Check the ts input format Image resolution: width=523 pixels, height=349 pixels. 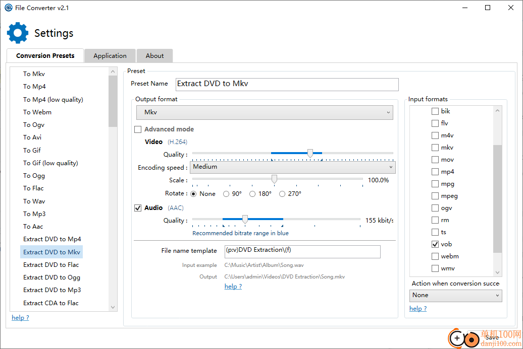pyautogui.click(x=435, y=232)
